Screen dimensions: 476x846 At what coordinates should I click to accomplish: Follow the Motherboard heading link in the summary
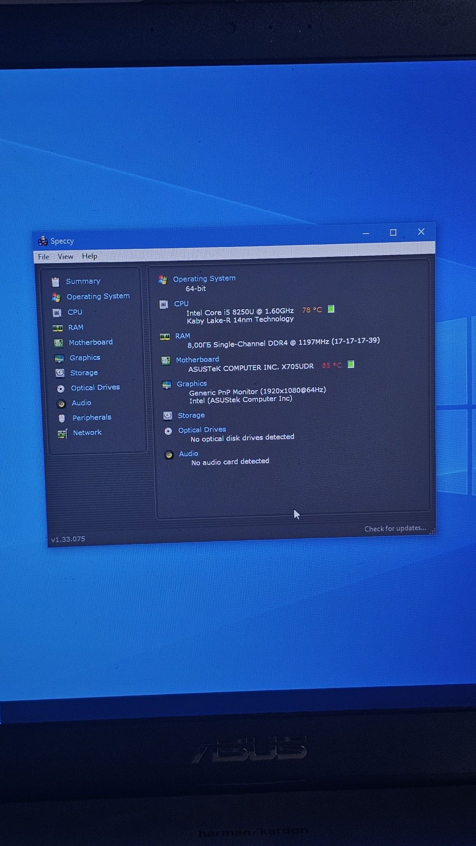pyautogui.click(x=197, y=360)
